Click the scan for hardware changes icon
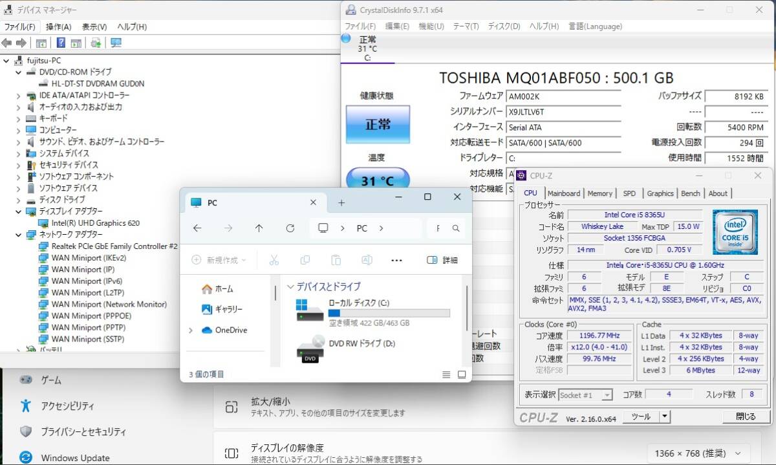This screenshot has width=776, height=465. (95, 43)
